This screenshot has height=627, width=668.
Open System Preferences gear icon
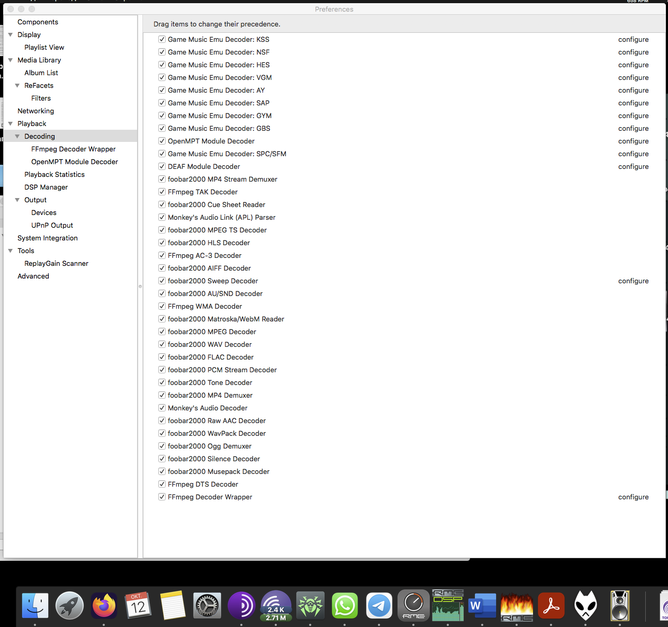click(x=207, y=605)
